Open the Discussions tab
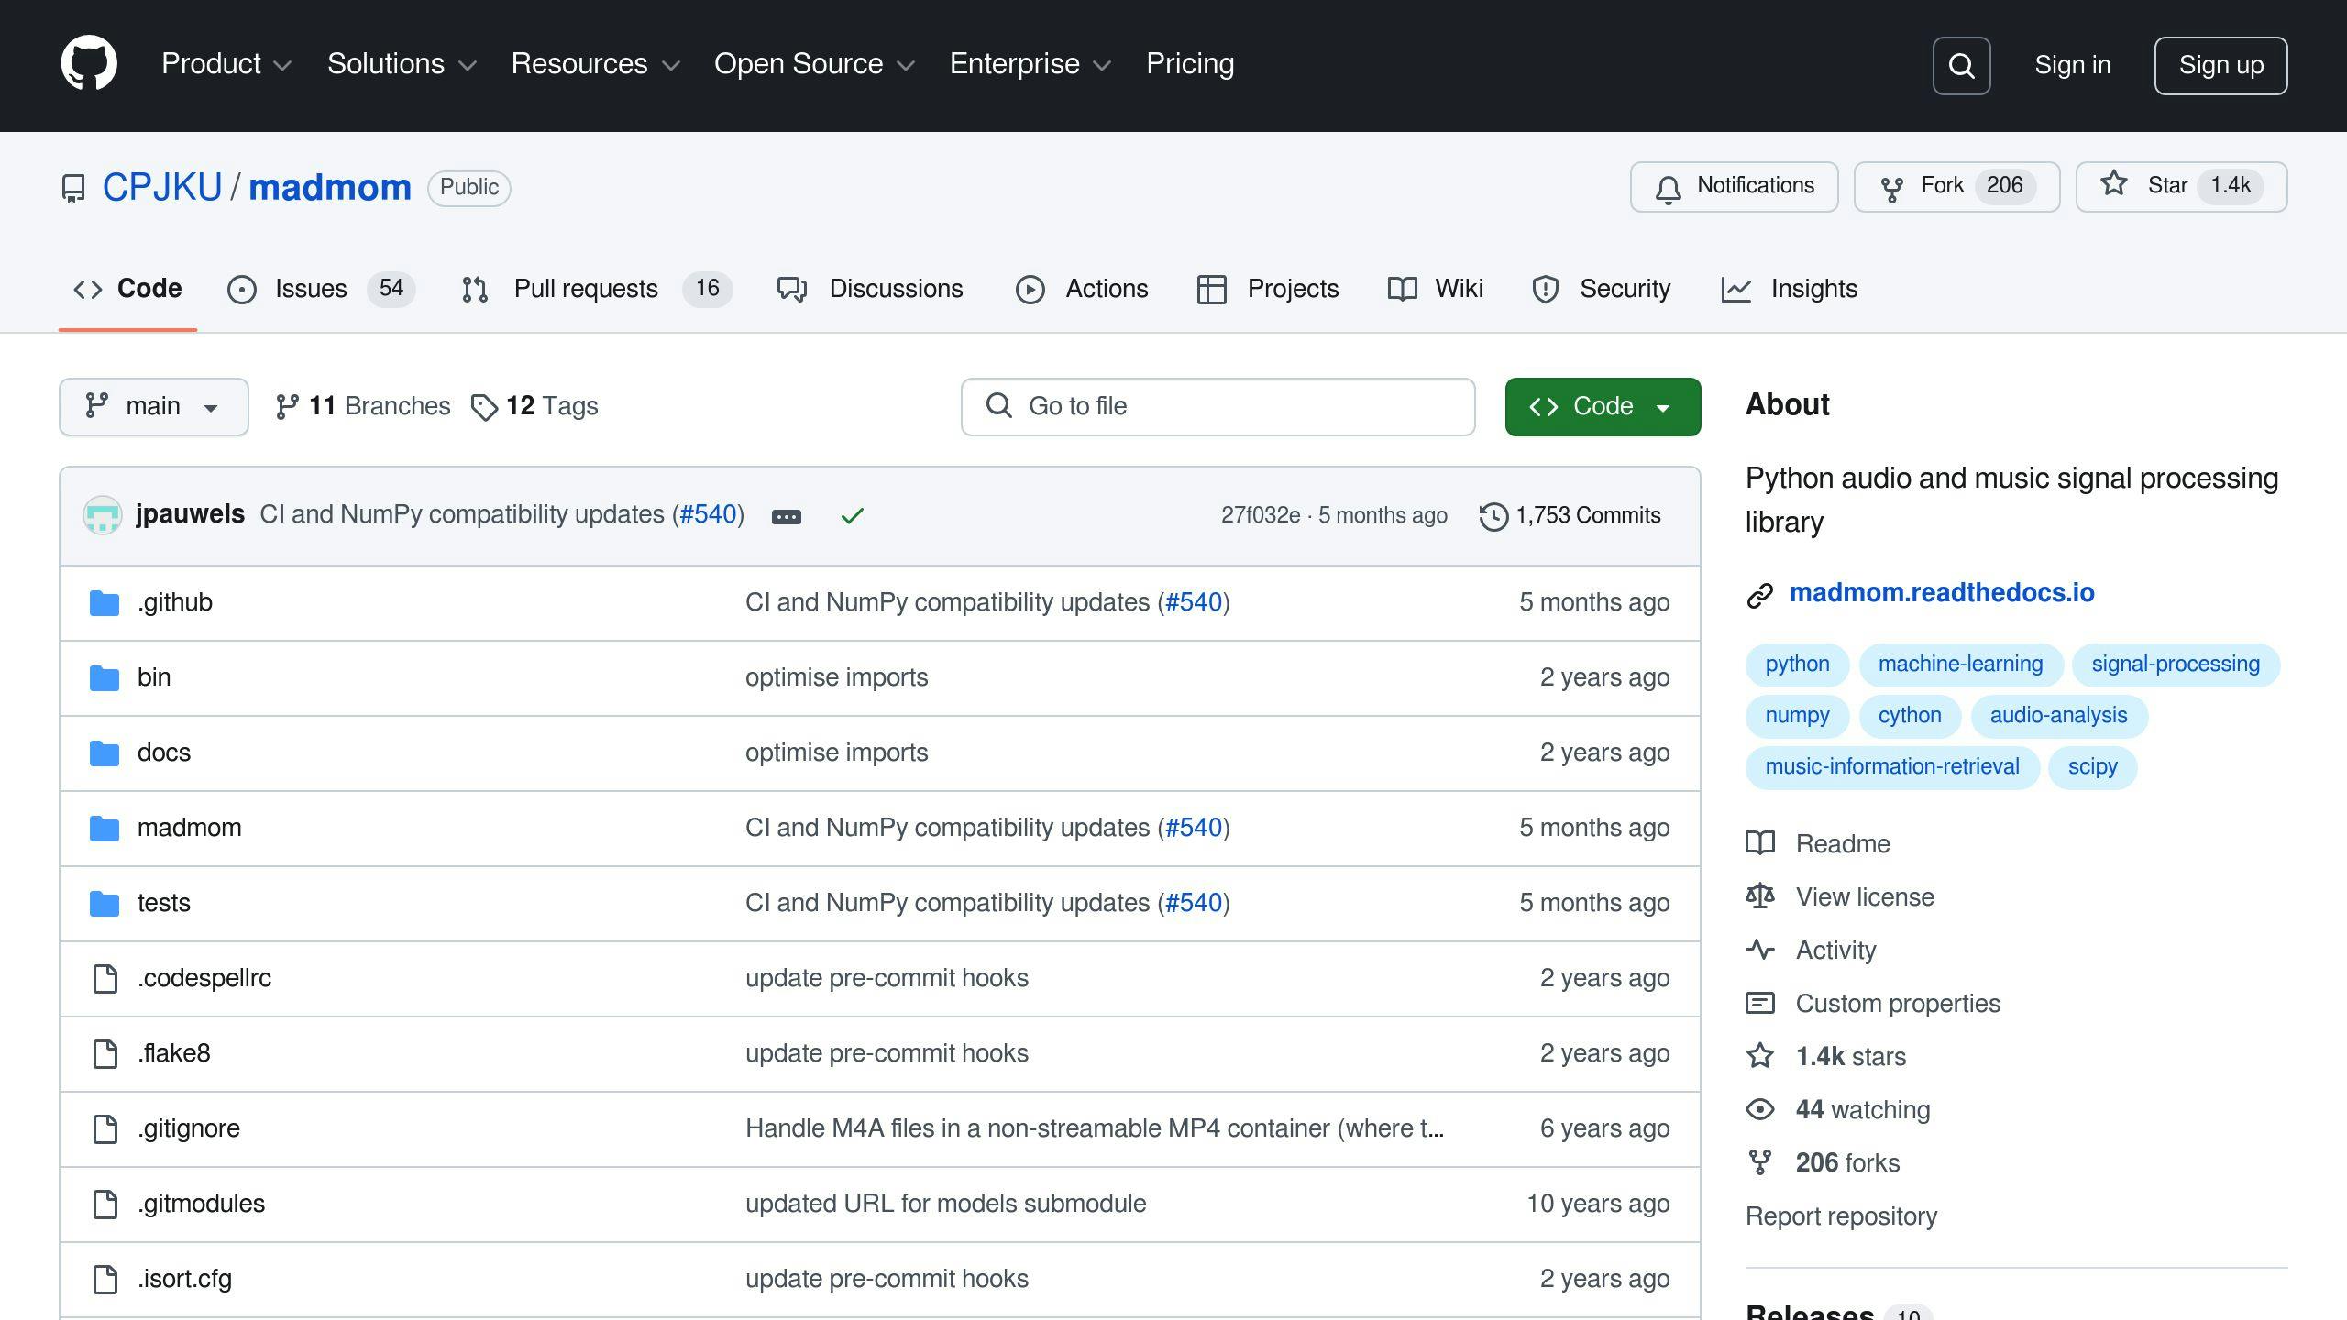Viewport: 2347px width, 1320px height. click(x=870, y=289)
